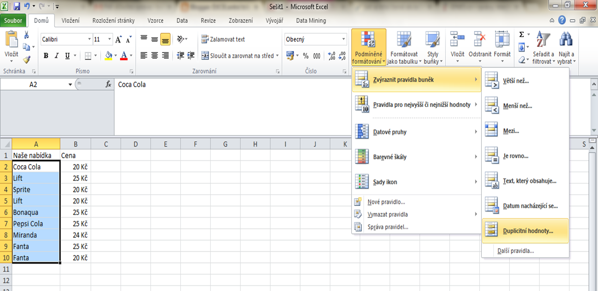
Task: Open the Calibri font name dropdown
Action: click(89, 40)
